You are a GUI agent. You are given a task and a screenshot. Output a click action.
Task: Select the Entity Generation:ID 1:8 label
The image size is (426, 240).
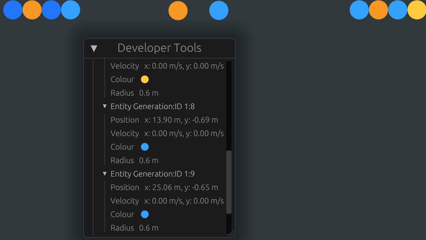(x=152, y=106)
